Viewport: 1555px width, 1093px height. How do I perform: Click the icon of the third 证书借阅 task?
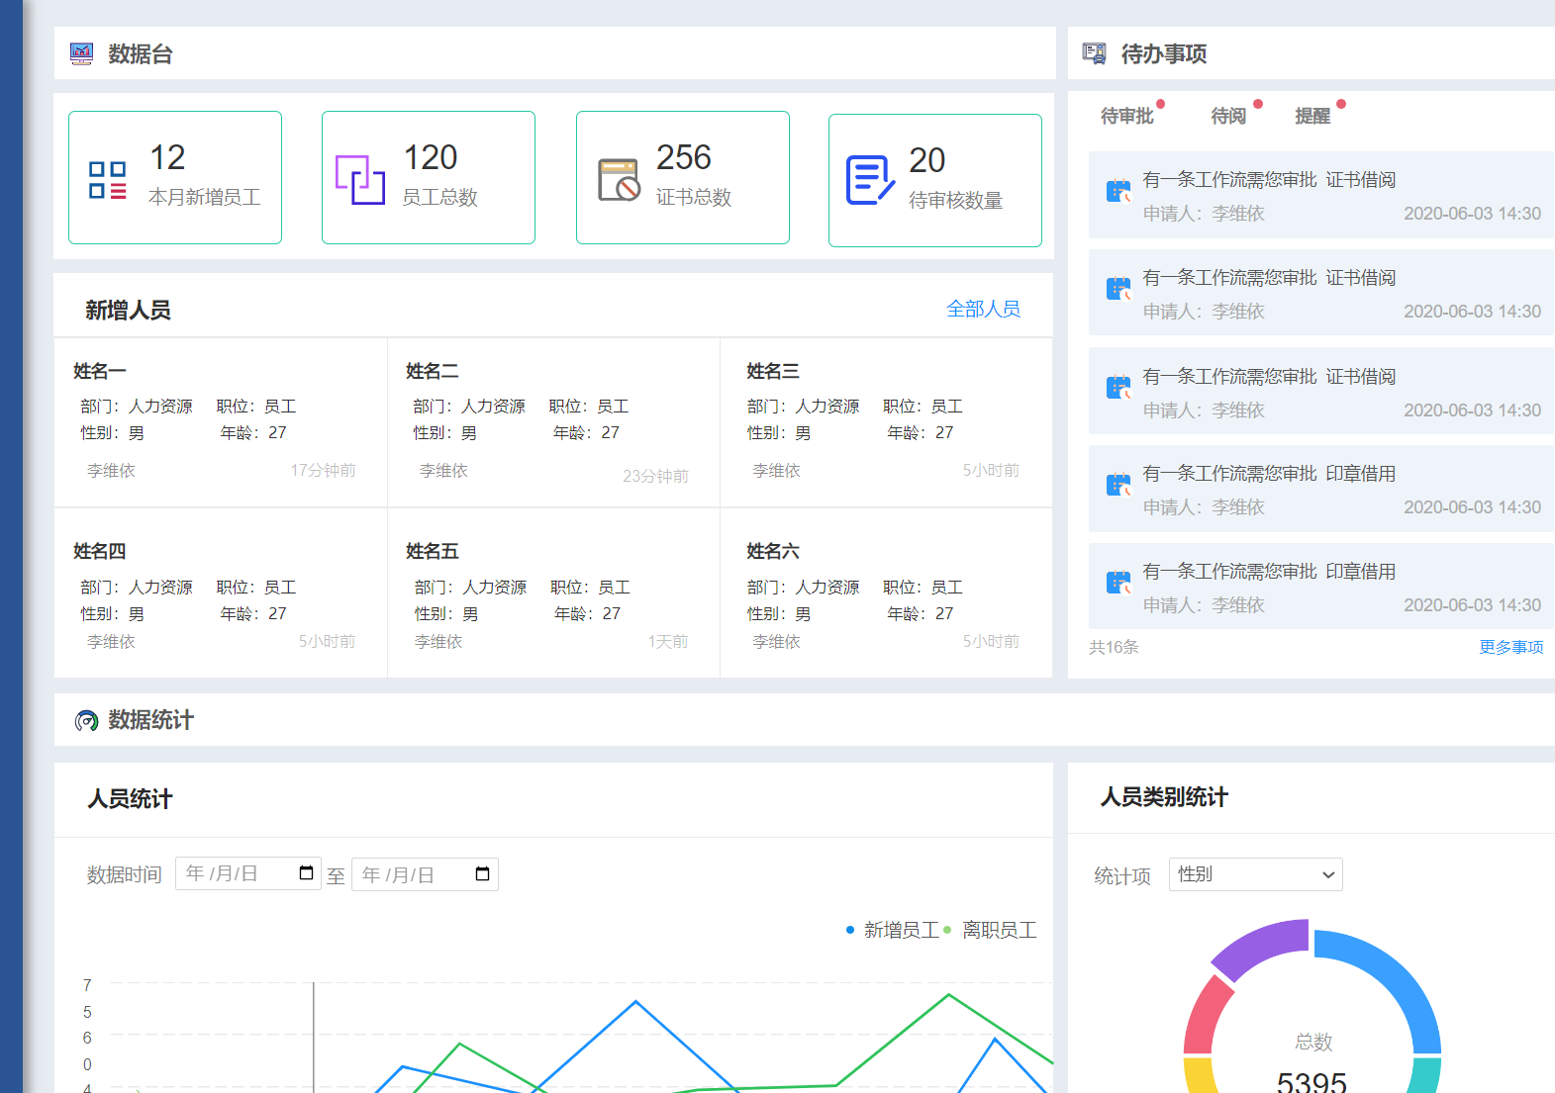pyautogui.click(x=1118, y=387)
